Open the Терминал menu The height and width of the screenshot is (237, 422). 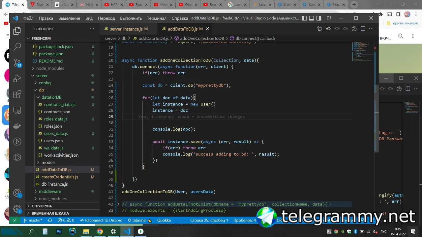pyautogui.click(x=157, y=18)
